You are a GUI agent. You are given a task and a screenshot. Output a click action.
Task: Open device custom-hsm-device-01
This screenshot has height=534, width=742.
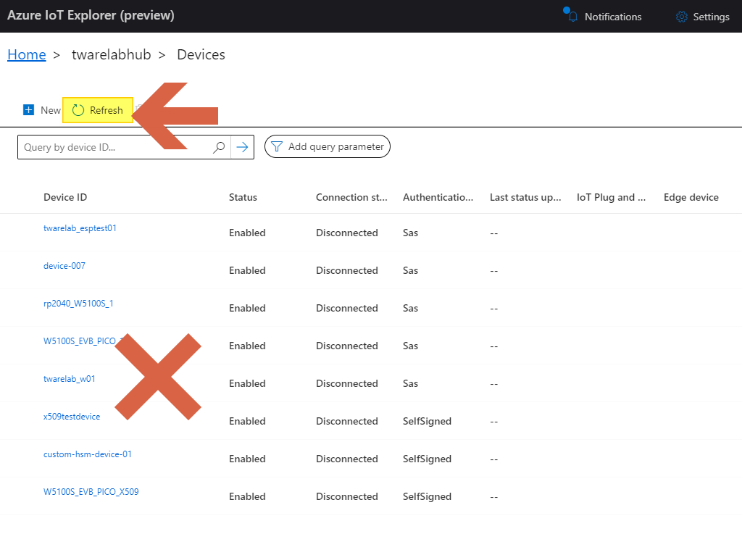88,454
